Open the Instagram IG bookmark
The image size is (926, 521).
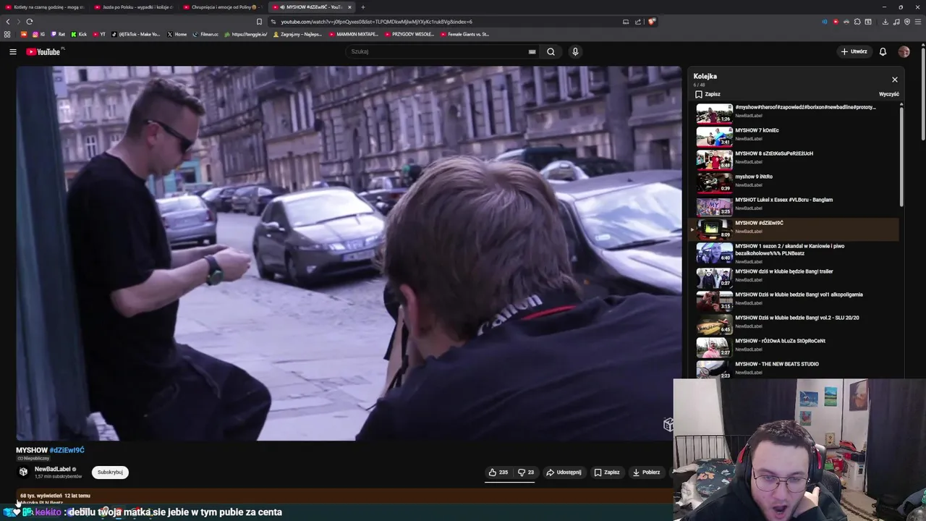[38, 34]
